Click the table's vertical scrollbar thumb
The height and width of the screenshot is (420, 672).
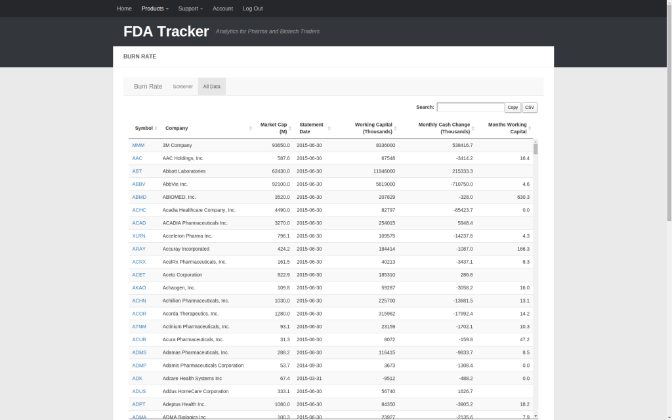point(535,149)
